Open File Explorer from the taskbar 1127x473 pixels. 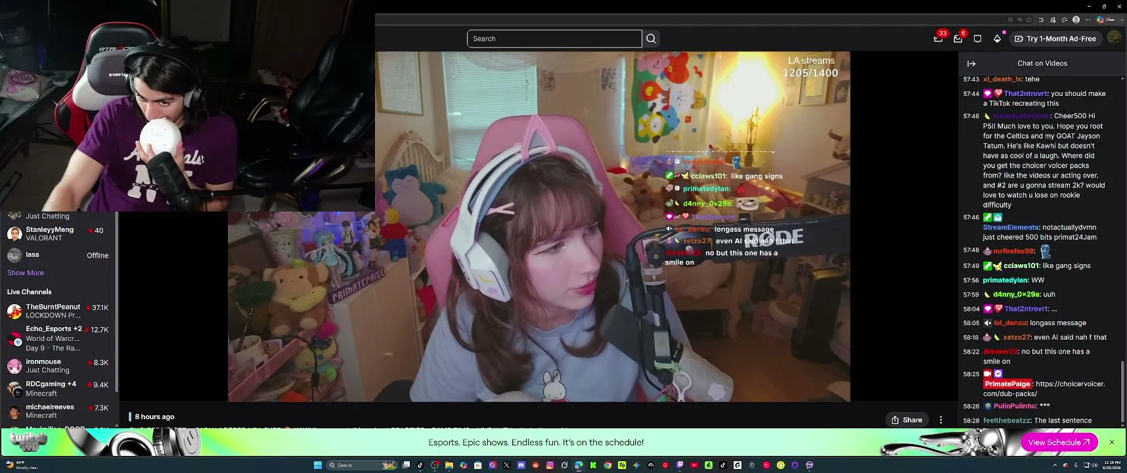(x=449, y=465)
